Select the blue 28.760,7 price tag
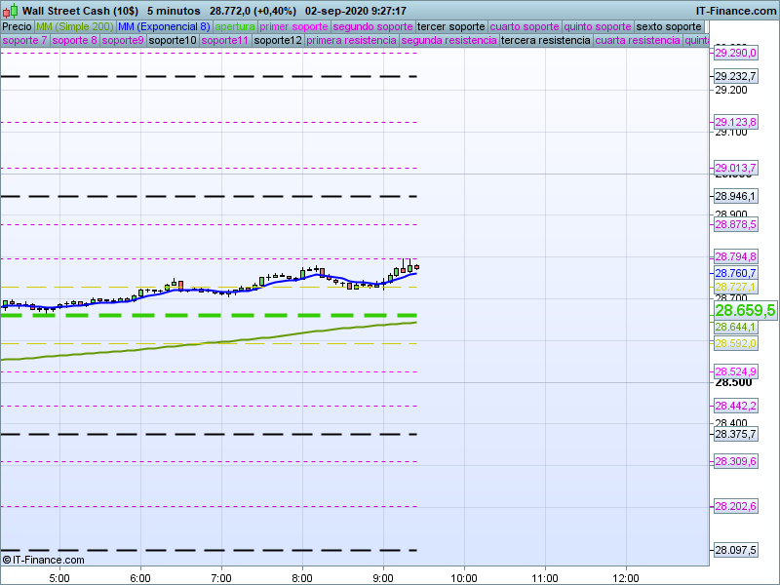The width and height of the screenshot is (780, 585). pos(736,272)
